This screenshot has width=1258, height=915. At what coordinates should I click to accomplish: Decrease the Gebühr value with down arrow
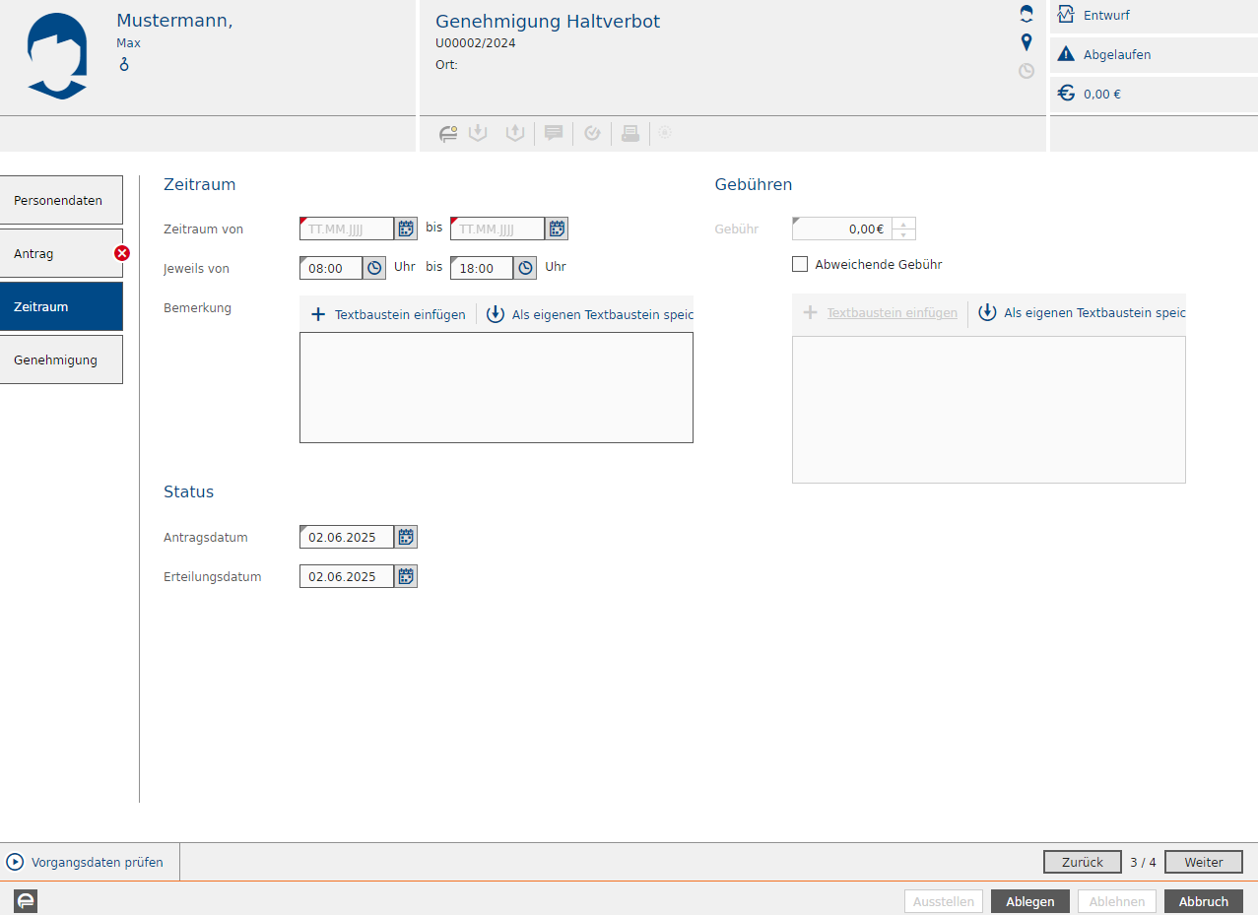click(903, 234)
